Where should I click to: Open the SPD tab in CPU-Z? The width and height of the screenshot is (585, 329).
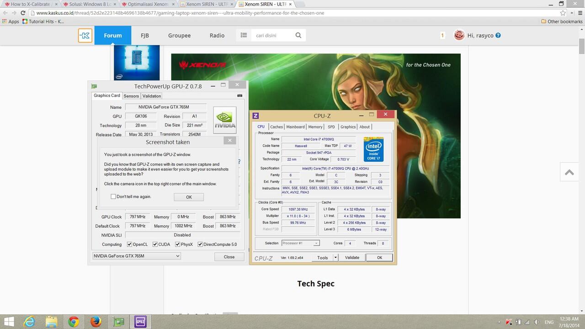click(331, 127)
